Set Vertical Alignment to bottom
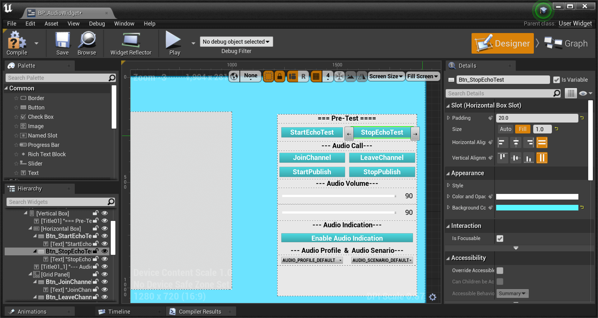The image size is (598, 318). pyautogui.click(x=529, y=158)
